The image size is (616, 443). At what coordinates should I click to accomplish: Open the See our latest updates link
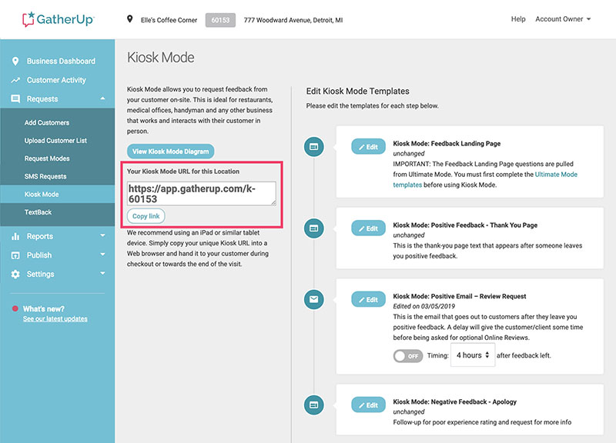click(x=55, y=318)
